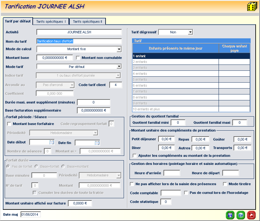The width and height of the screenshot is (260, 221).
Task: Tick Ajouter les compléments au montant checkbox
Action: point(135,156)
